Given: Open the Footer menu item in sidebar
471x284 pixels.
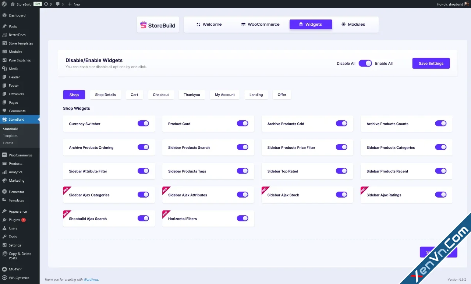Looking at the screenshot, I should tap(20, 86).
